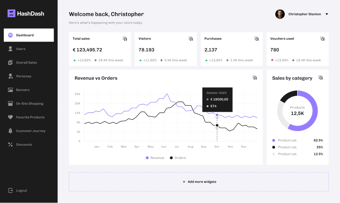Toggle the Revenue series in chart legend
This screenshot has width=340, height=203.
point(154,158)
